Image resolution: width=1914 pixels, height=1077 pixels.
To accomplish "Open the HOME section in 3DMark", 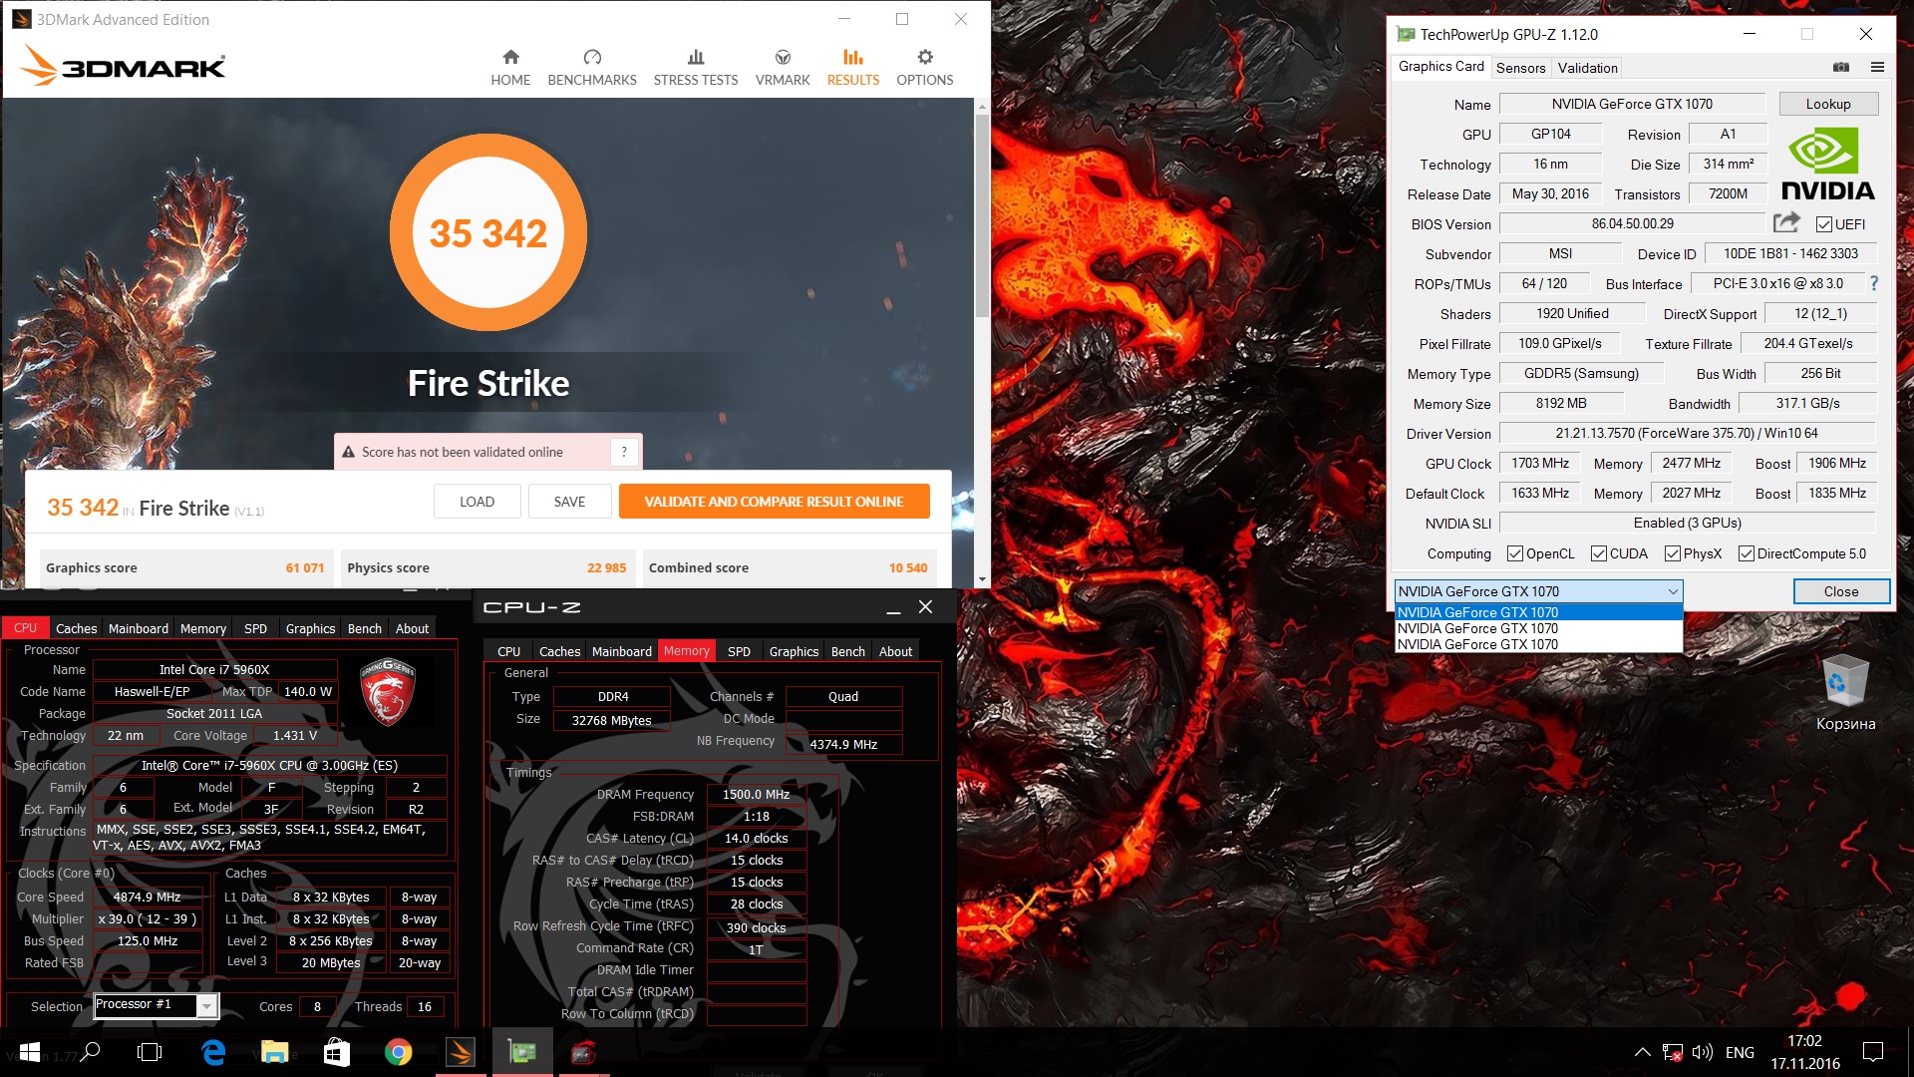I will click(510, 68).
